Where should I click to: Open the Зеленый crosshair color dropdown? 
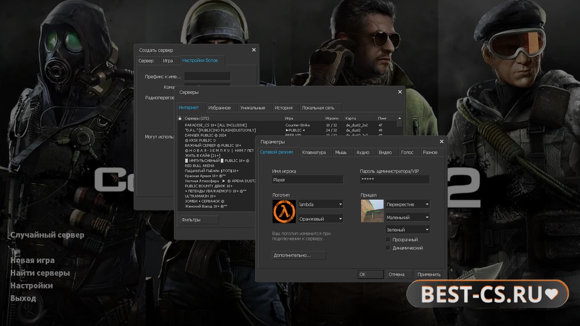coord(407,230)
